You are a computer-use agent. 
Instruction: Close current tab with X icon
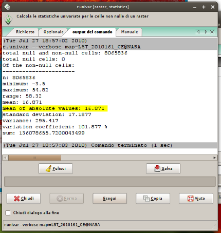pyautogui.click(x=212, y=32)
